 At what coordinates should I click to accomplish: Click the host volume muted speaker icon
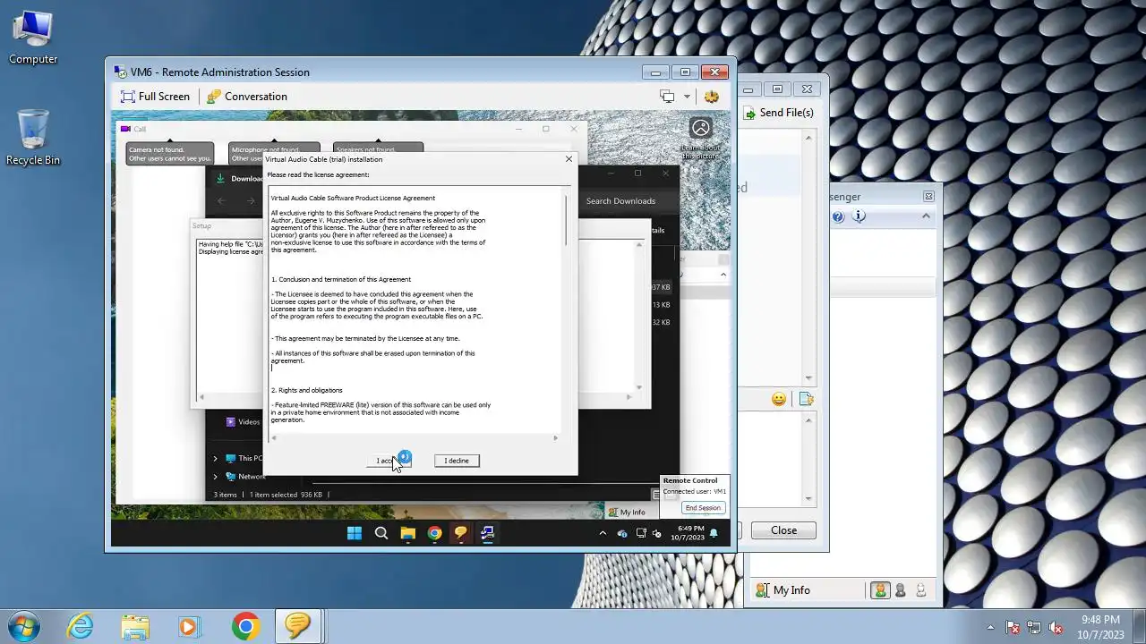(1056, 627)
